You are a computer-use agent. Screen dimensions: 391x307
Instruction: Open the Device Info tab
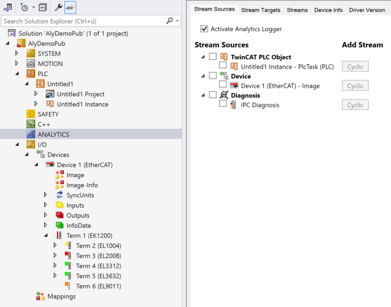(328, 10)
